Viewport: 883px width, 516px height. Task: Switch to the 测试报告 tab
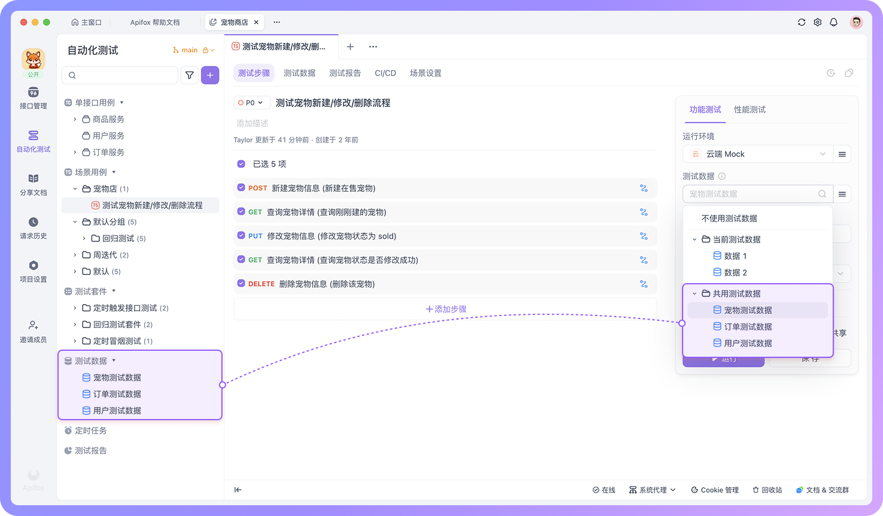[345, 72]
